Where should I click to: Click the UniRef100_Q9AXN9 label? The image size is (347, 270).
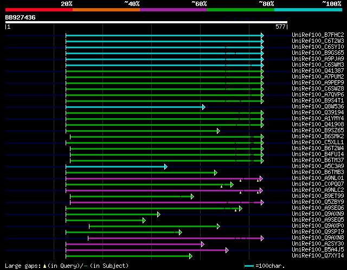[x=318, y=214]
